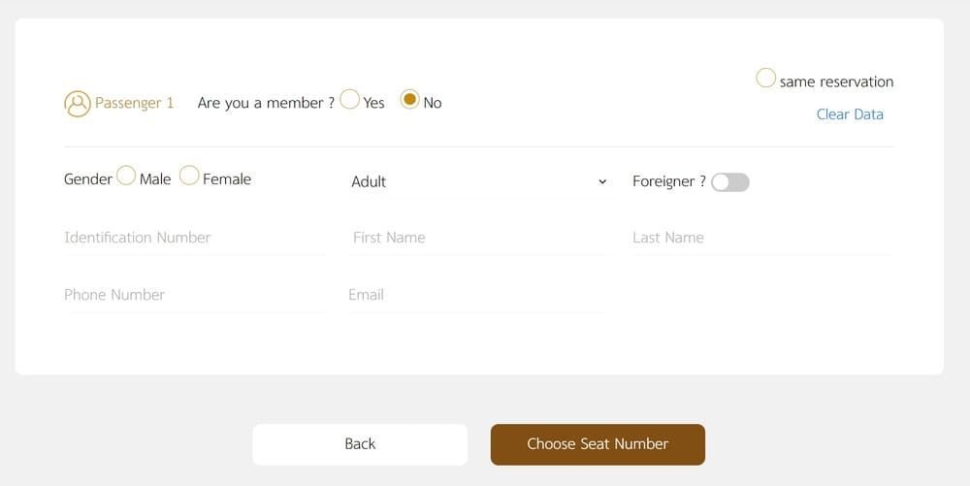
Task: Click the Gender label text
Action: (88, 179)
